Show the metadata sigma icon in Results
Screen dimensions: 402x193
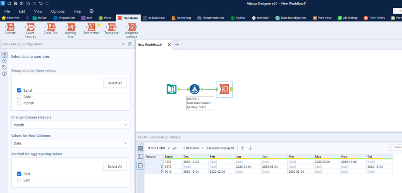click(x=141, y=157)
